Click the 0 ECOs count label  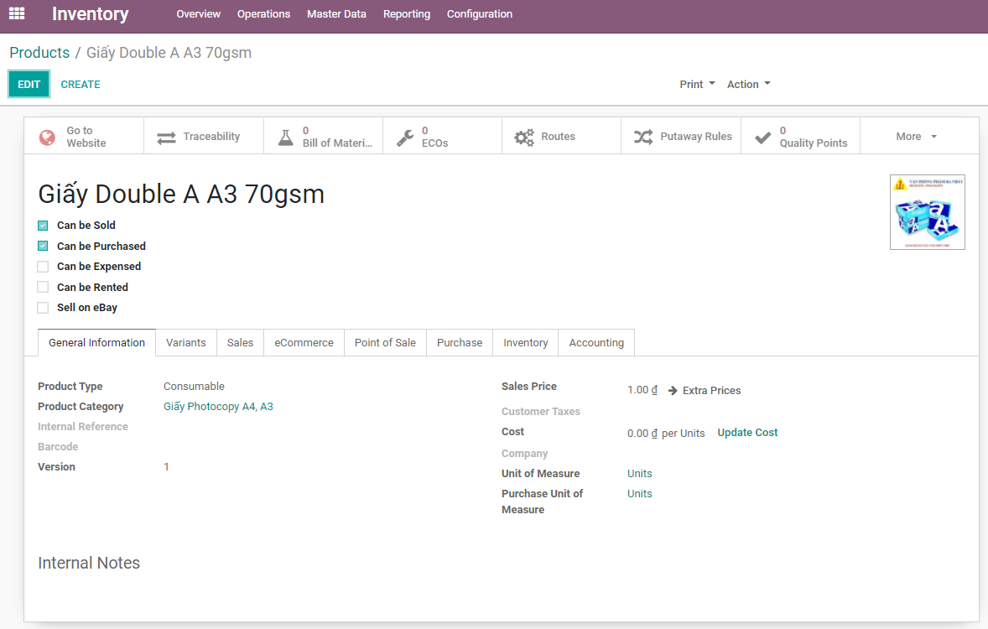pyautogui.click(x=434, y=137)
